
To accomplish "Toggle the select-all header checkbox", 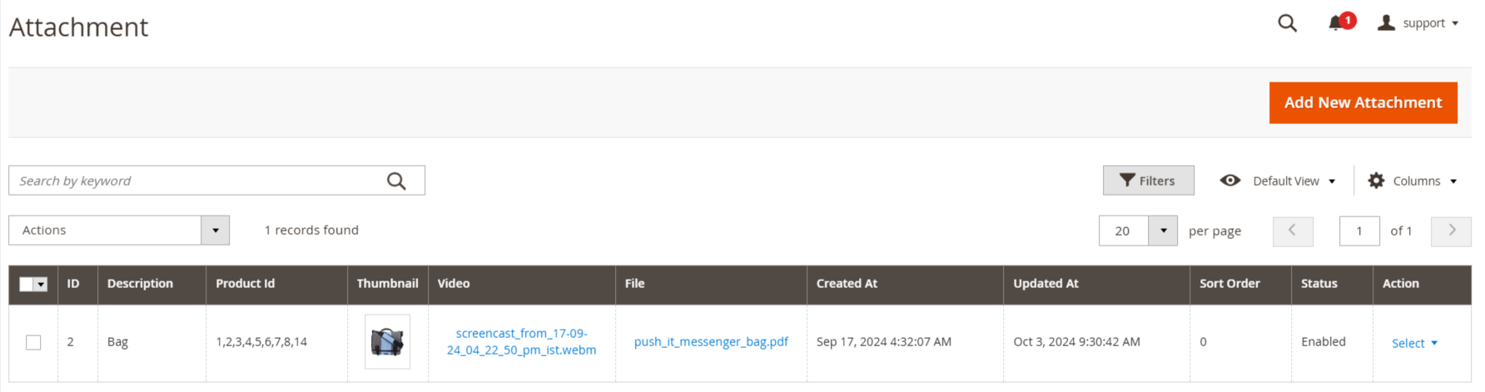I will (x=27, y=284).
